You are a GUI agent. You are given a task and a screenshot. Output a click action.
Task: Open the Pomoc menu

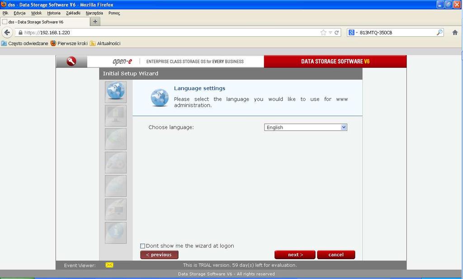[114, 13]
